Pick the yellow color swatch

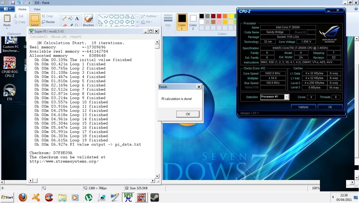point(231,16)
